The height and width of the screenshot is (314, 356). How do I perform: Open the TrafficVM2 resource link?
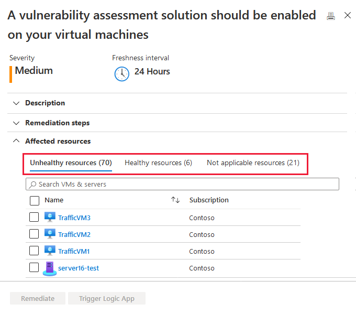(x=74, y=234)
